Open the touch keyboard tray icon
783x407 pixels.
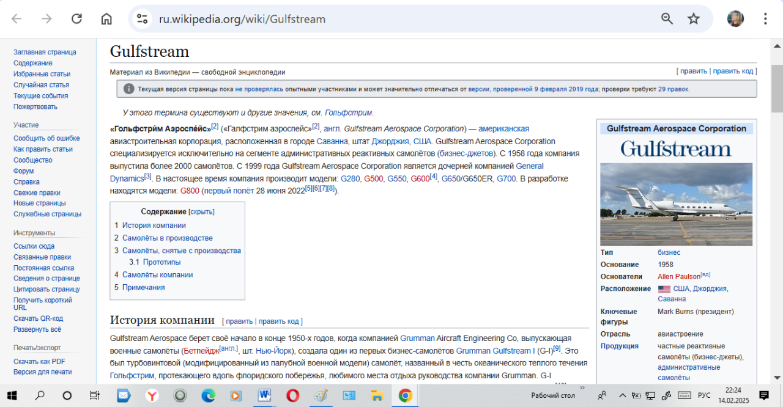tap(685, 395)
